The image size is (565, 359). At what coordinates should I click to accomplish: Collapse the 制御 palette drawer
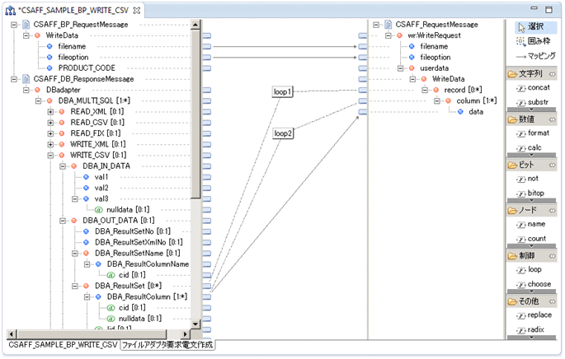point(551,255)
